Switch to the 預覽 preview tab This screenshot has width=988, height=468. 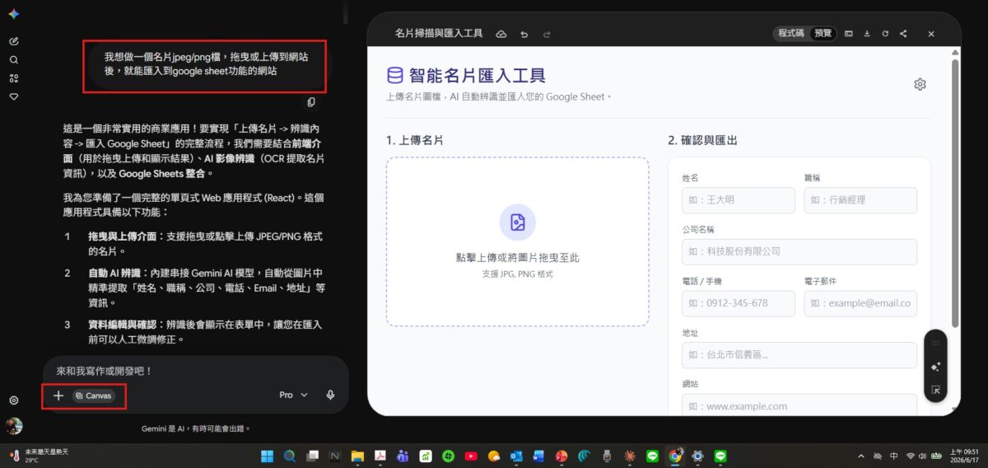823,34
